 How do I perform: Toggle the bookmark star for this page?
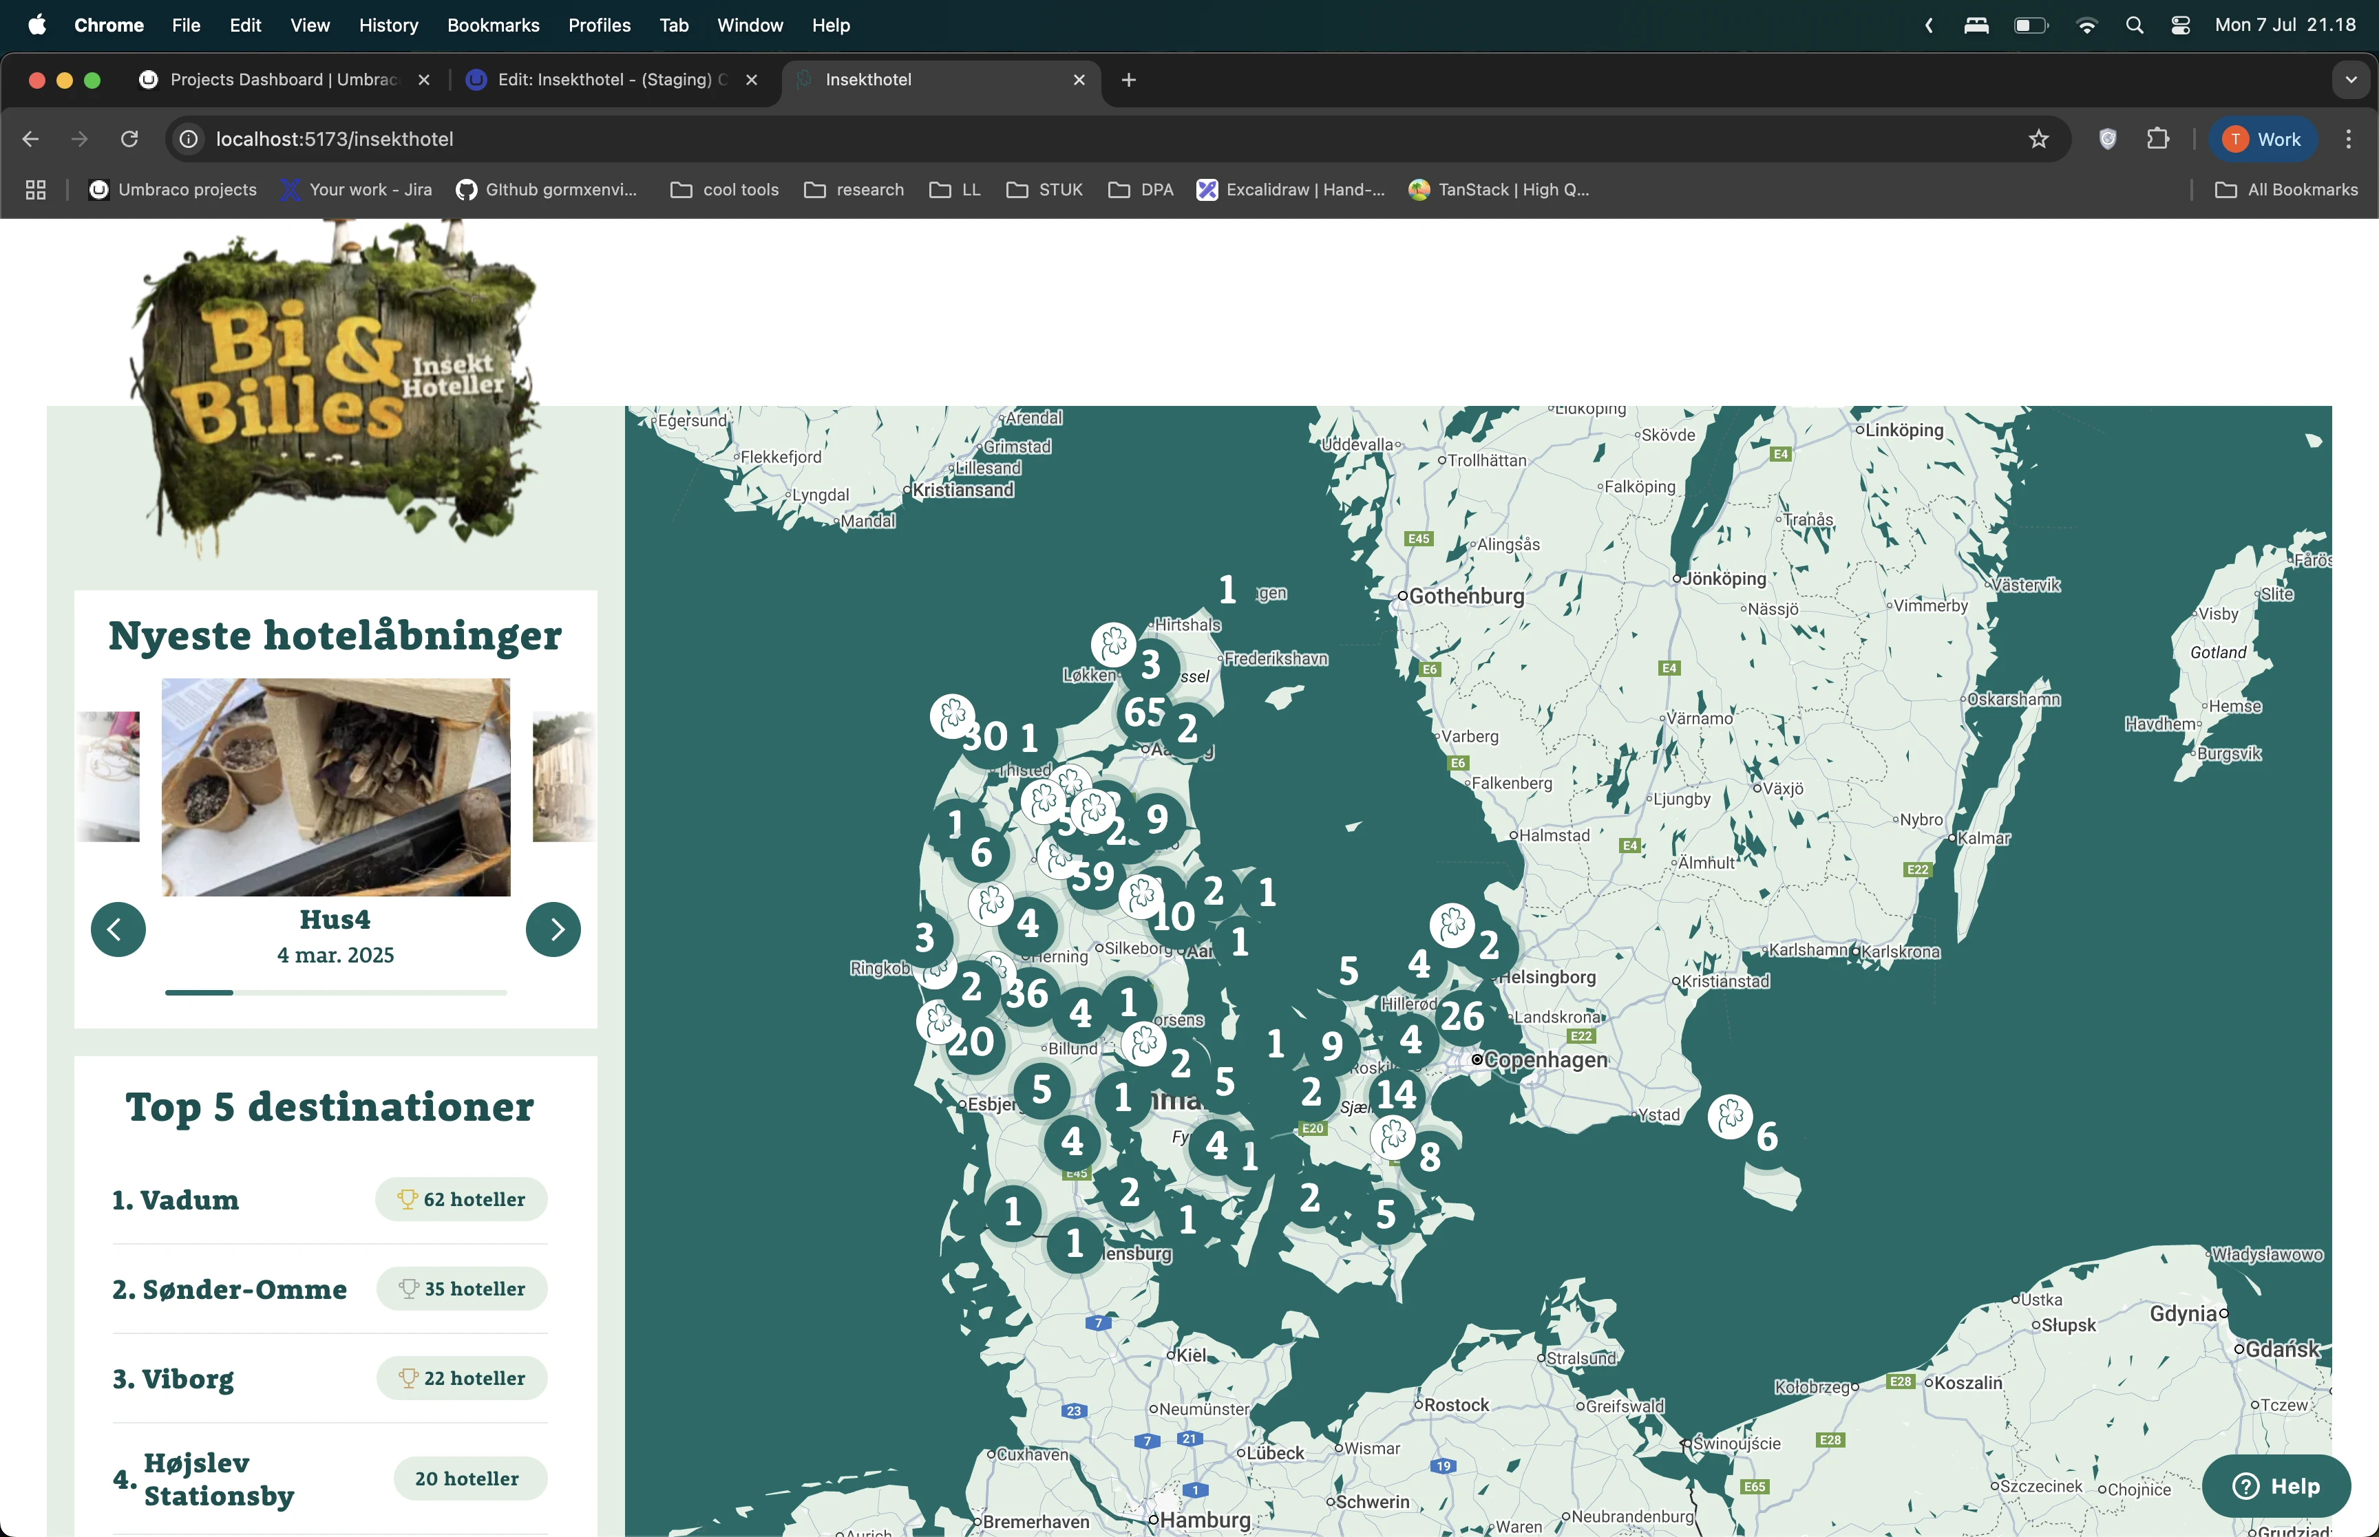coord(2038,139)
